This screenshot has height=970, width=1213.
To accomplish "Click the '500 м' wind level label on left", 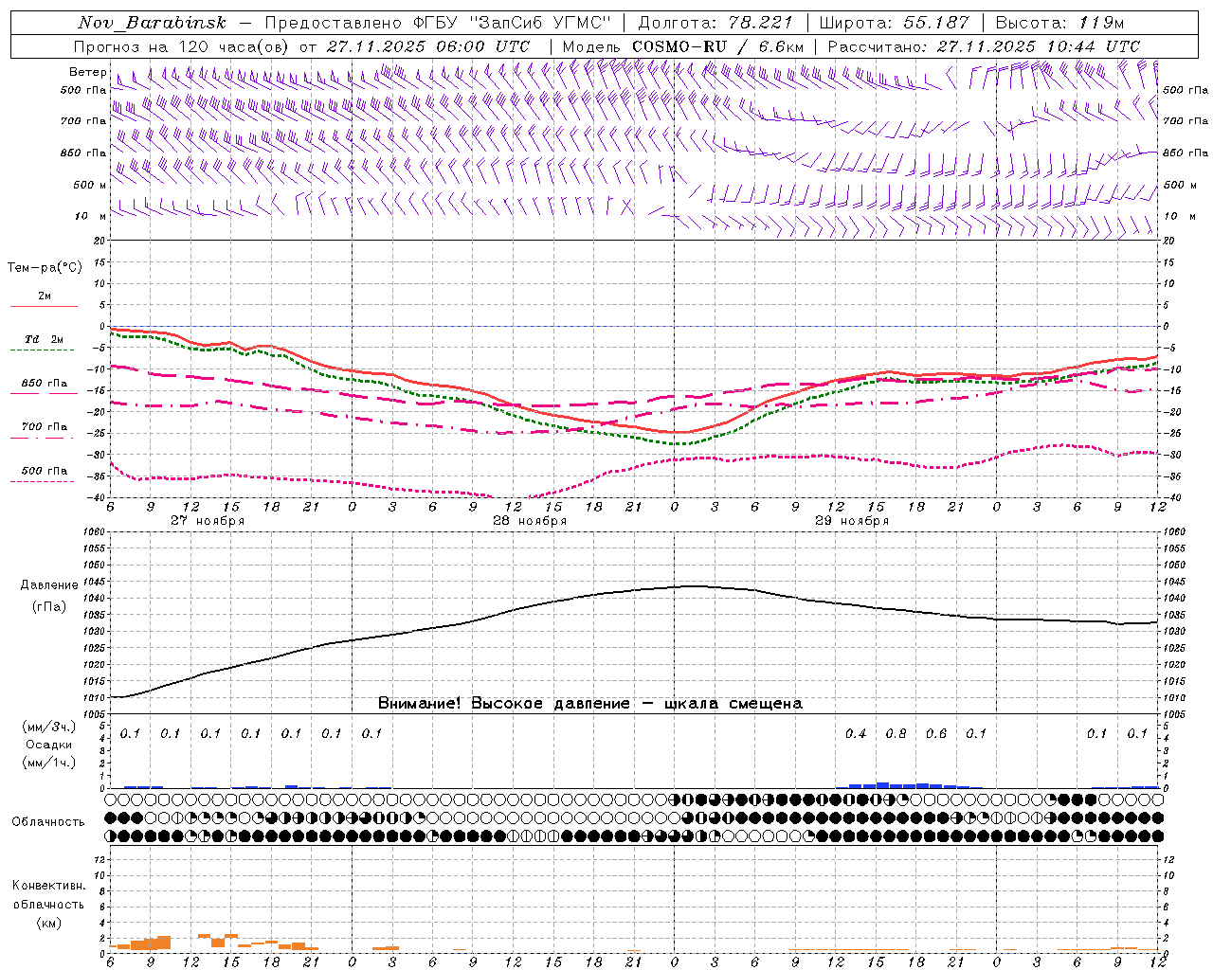I will (90, 185).
